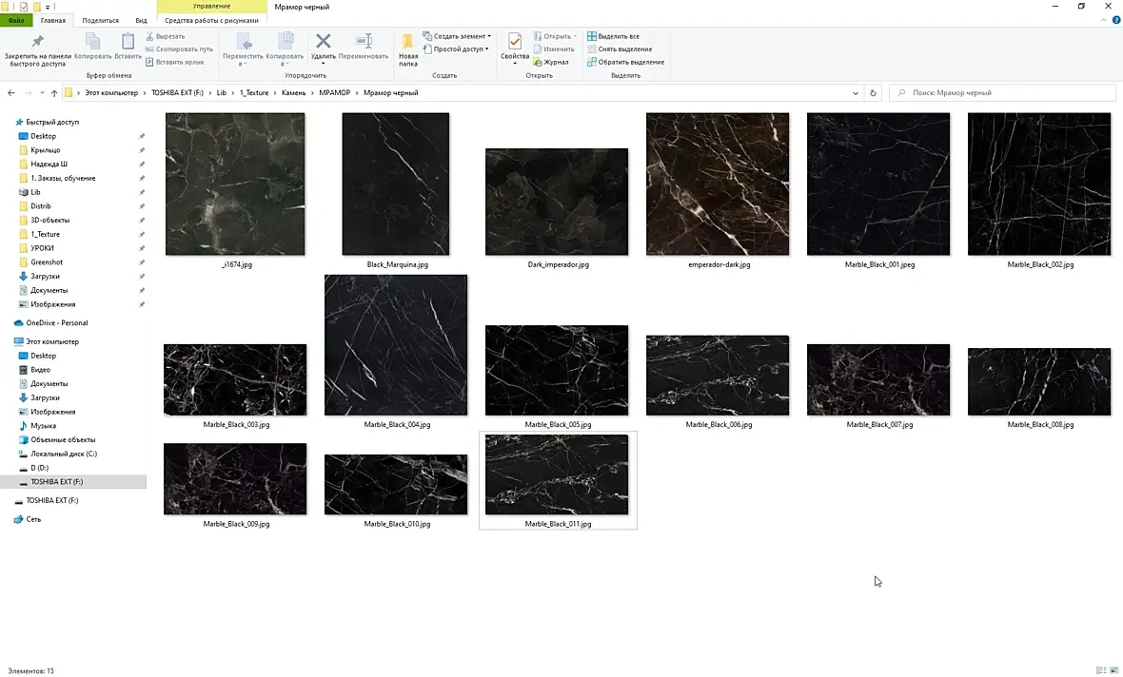Open 1. Заказы, обучение in sidebar
The width and height of the screenshot is (1123, 677).
(x=63, y=178)
